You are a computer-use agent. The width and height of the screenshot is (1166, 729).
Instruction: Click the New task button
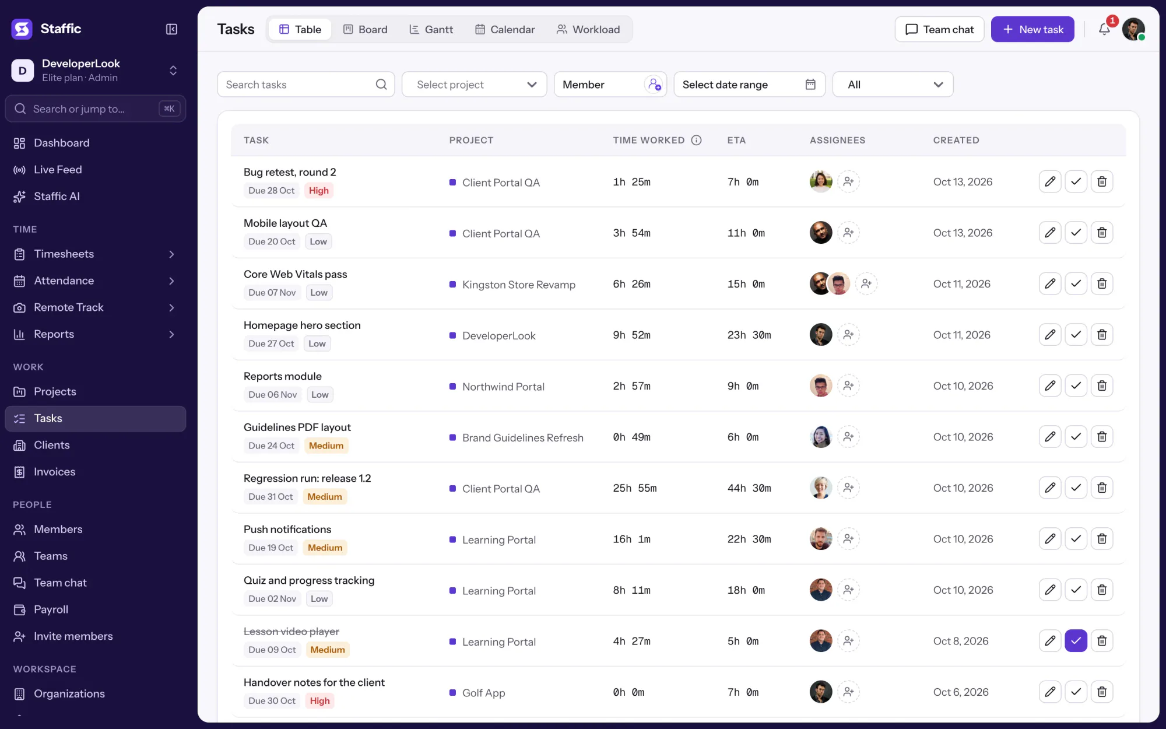point(1032,29)
